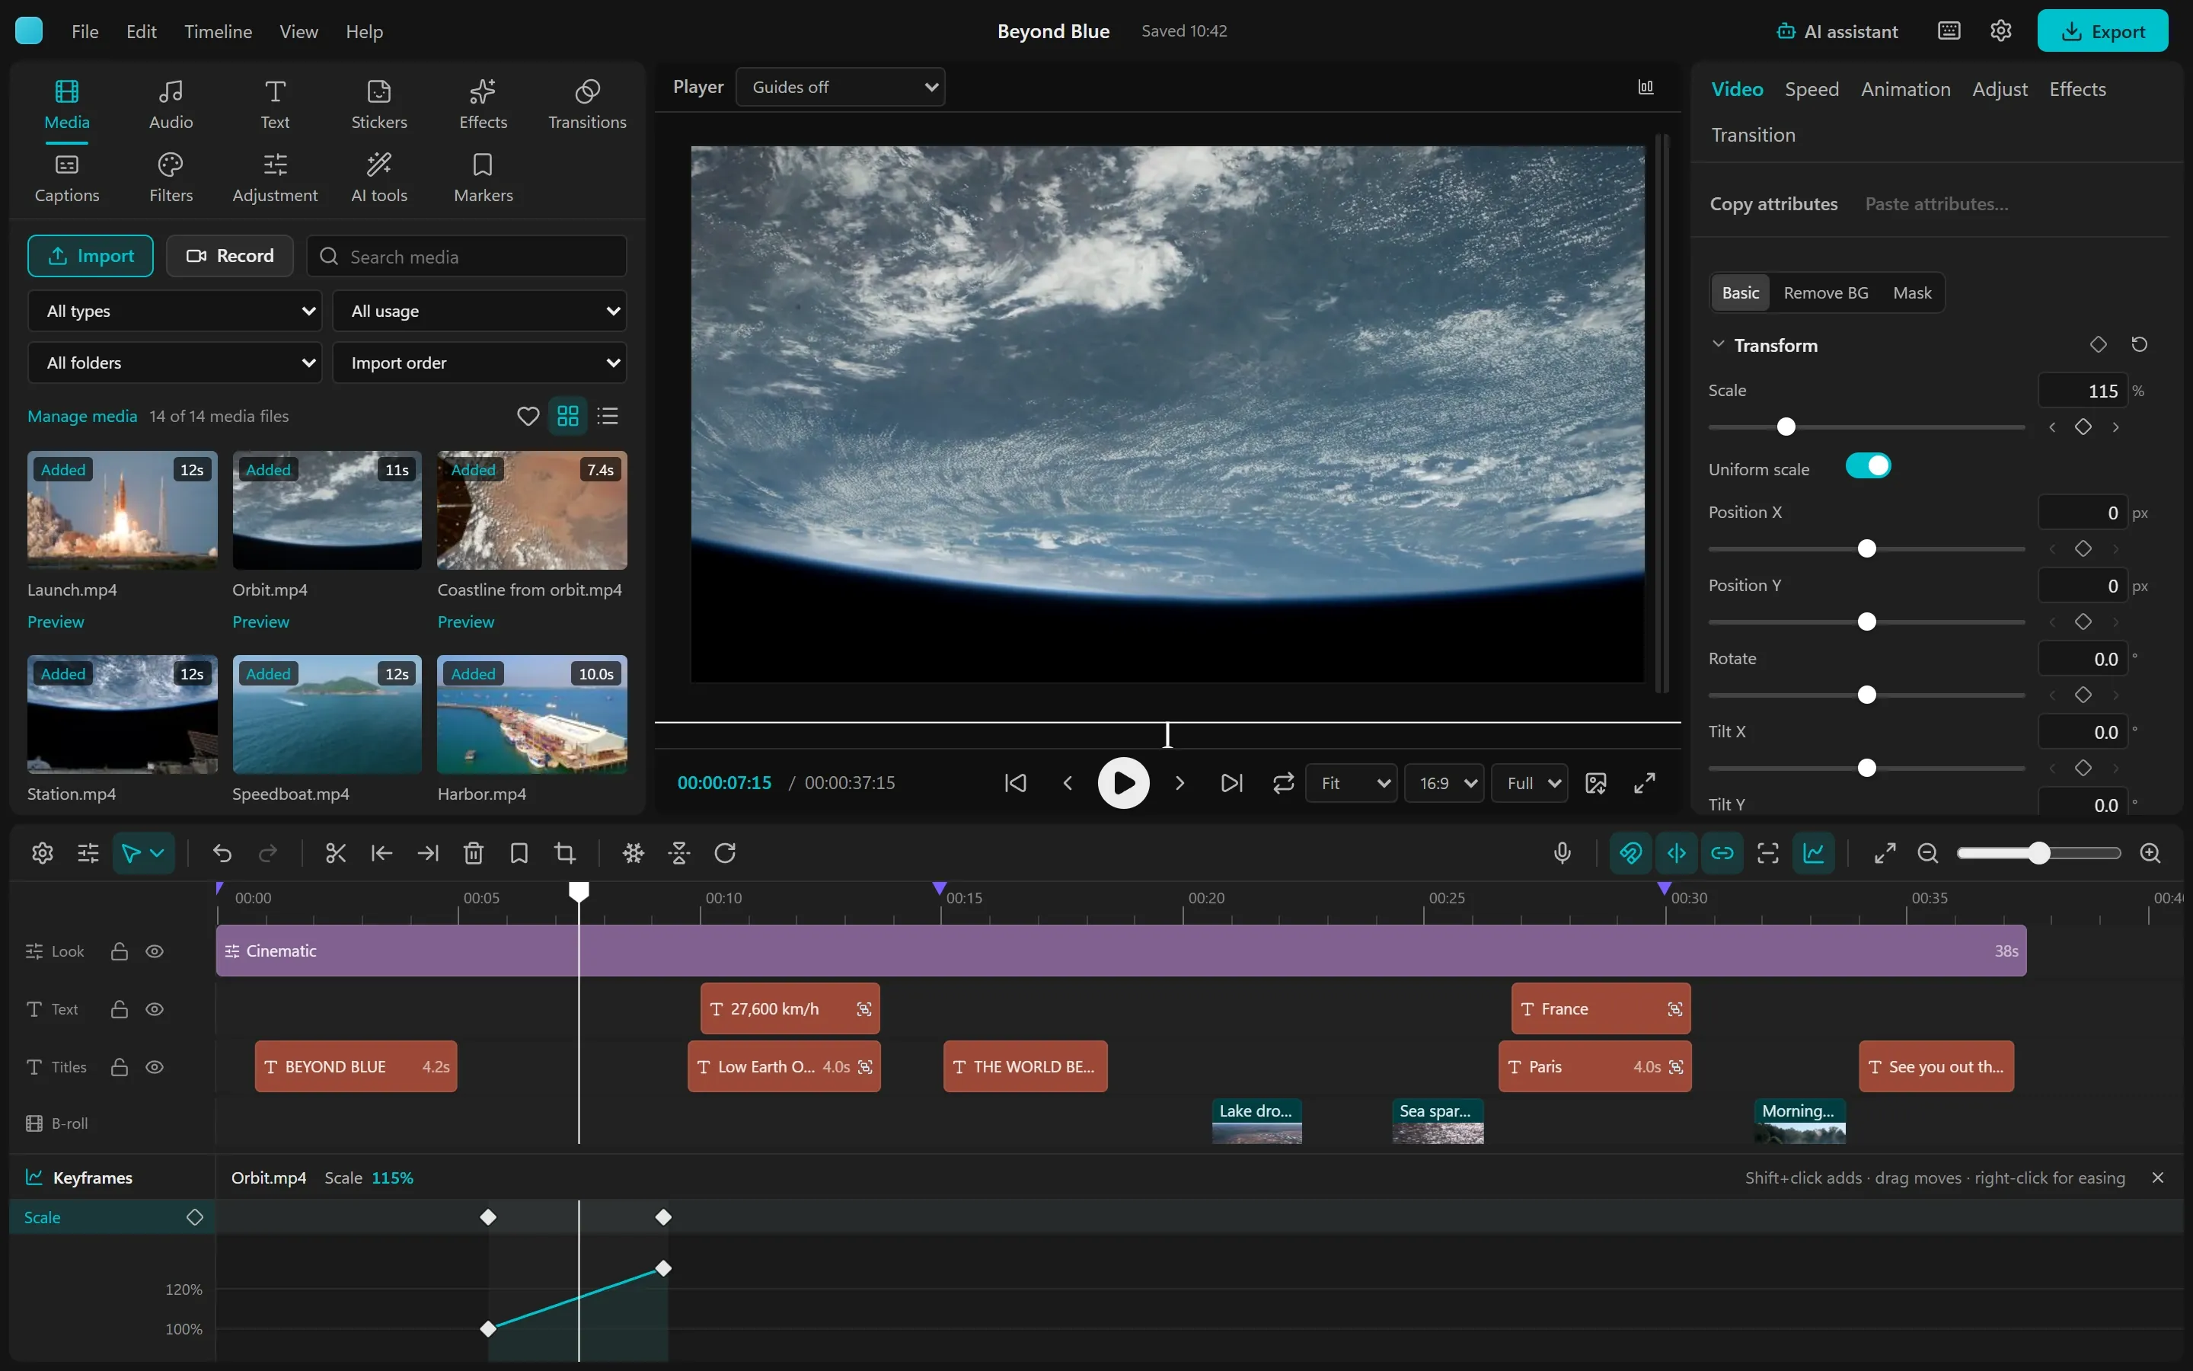Zoom in the timeline with plus magnifier
Image resolution: width=2193 pixels, height=1371 pixels.
2150,853
